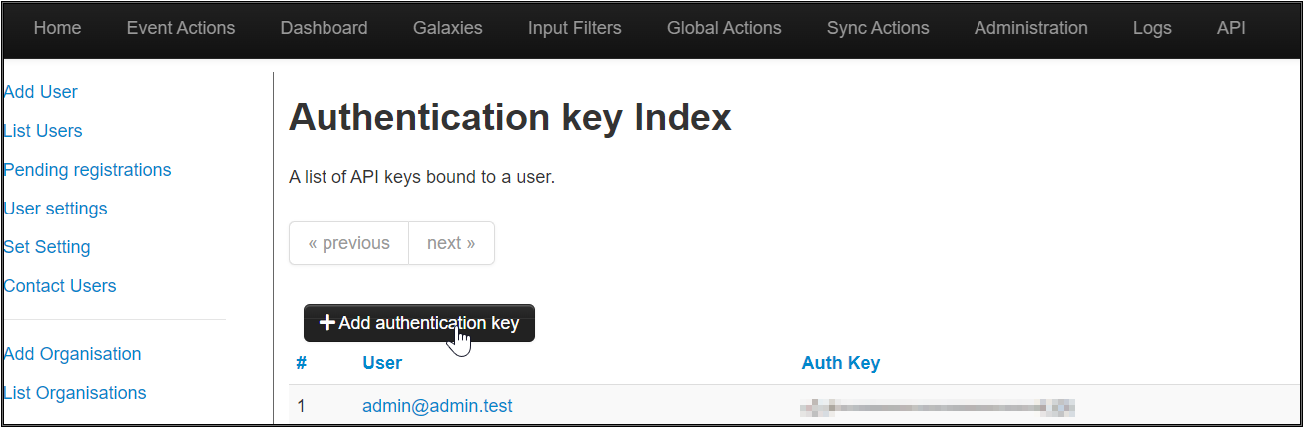Open User settings from the sidebar

(56, 209)
